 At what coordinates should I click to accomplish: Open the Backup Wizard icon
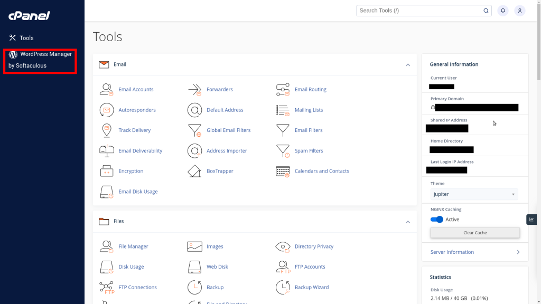click(x=283, y=287)
